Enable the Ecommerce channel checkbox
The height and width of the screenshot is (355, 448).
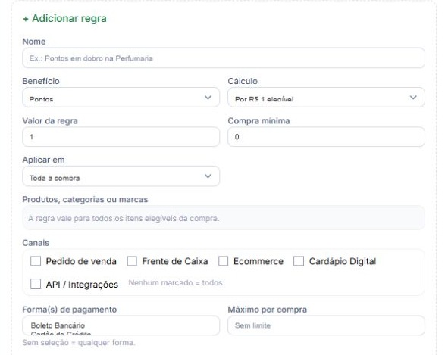pos(223,261)
